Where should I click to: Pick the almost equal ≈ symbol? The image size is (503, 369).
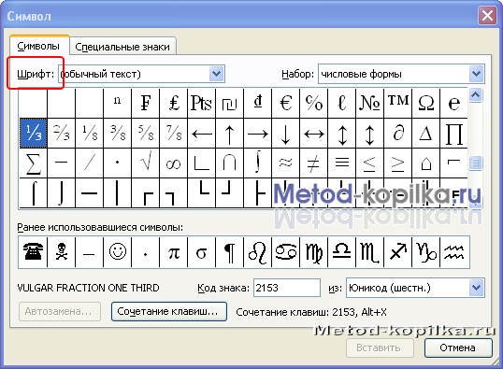coord(285,163)
